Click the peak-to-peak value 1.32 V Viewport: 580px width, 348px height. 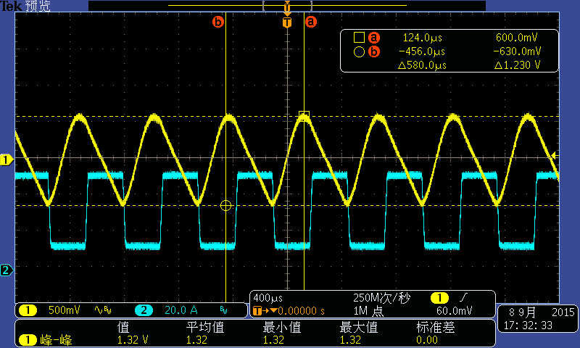[133, 340]
